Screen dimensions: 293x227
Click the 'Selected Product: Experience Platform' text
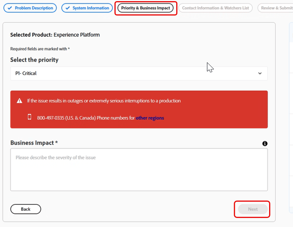55,35
